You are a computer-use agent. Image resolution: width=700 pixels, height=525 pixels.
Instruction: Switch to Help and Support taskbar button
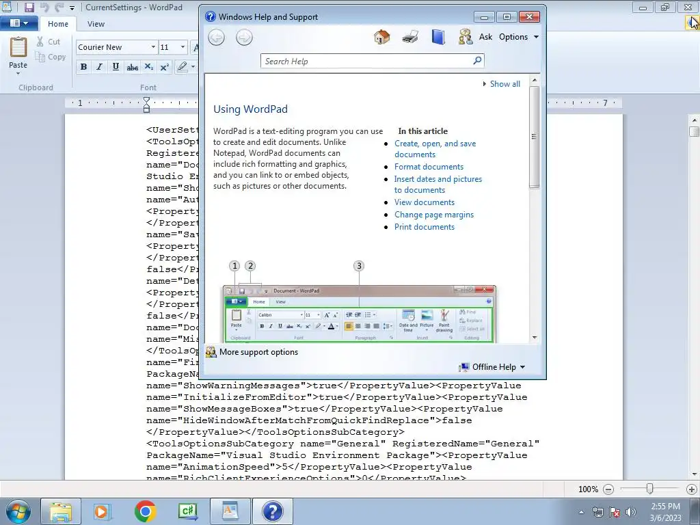click(273, 511)
